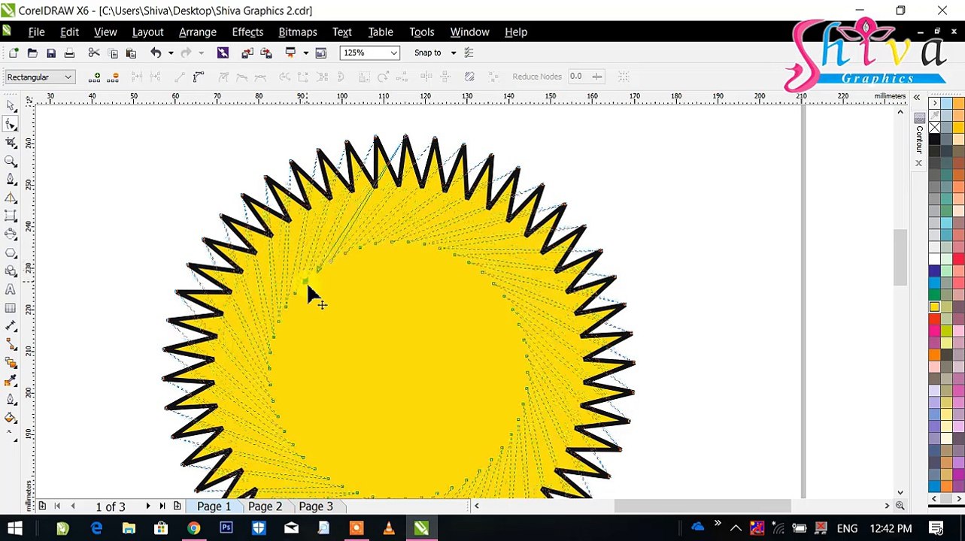Screen dimensions: 965x541
Task: Click the Paste icon
Action: click(131, 53)
